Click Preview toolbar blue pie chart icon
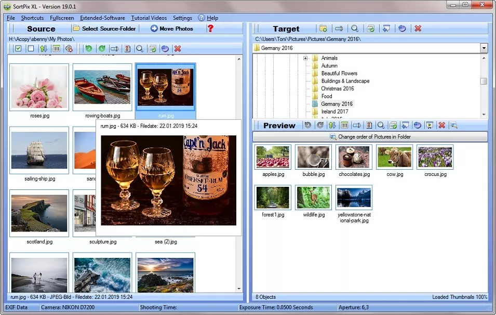 pyautogui.click(x=418, y=126)
